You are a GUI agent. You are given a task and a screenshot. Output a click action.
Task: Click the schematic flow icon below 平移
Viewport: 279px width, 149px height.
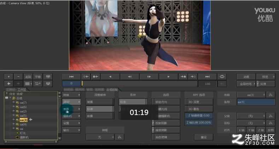coord(37,84)
